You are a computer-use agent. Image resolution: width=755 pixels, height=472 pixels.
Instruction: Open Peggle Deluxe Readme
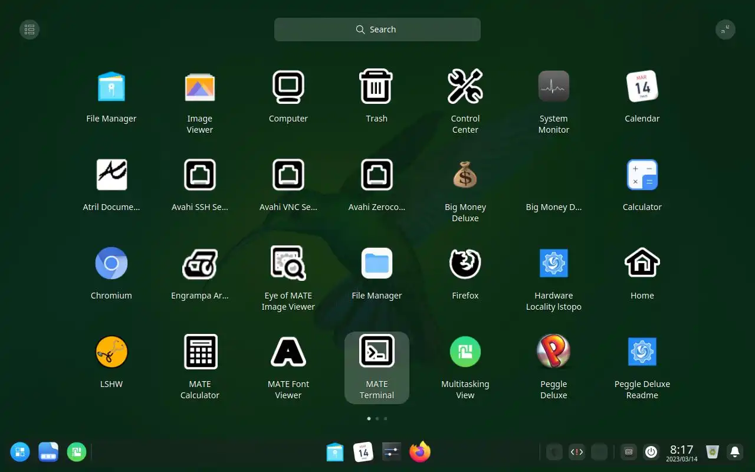642,352
